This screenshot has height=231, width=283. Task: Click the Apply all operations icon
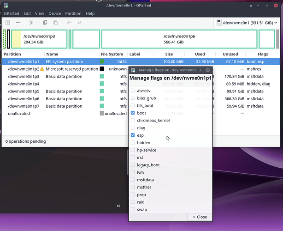click(79, 23)
